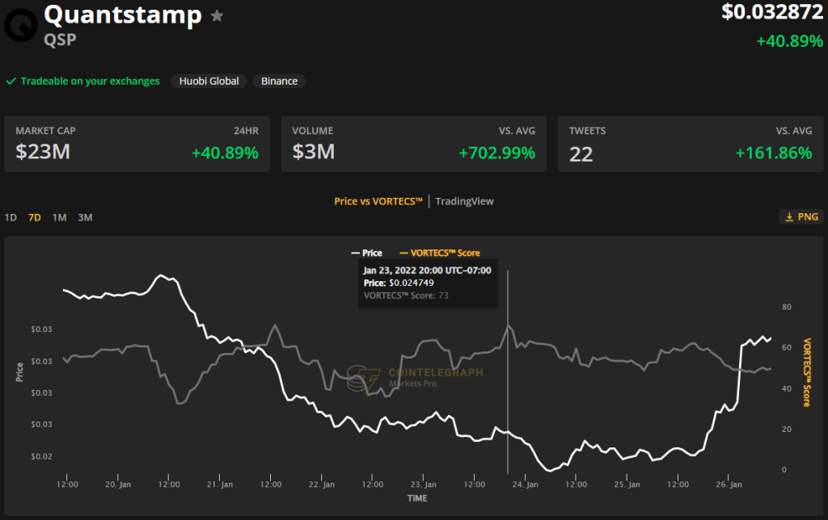
Task: Click the PNG download icon button
Action: [x=801, y=216]
